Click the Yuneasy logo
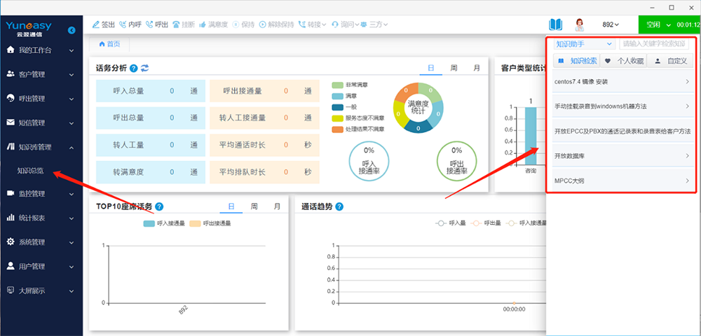Image resolution: width=701 pixels, height=336 pixels. click(x=29, y=29)
